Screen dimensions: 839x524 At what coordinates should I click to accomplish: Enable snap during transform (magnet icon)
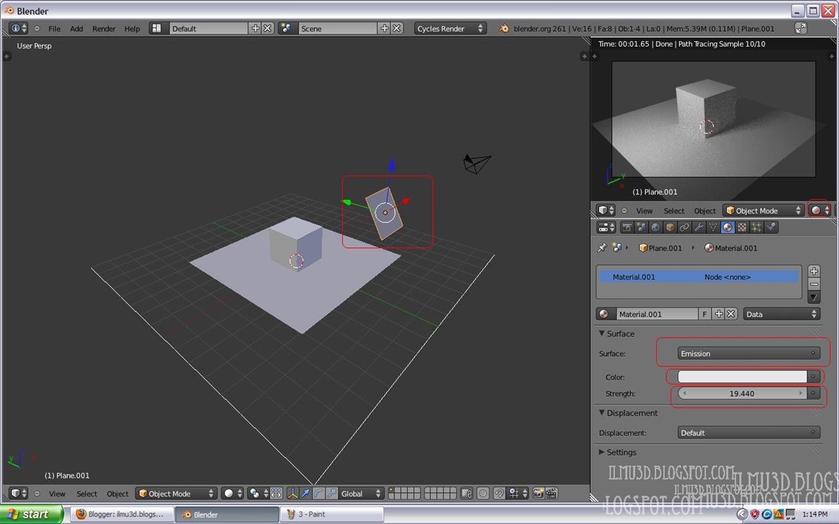[x=498, y=493]
